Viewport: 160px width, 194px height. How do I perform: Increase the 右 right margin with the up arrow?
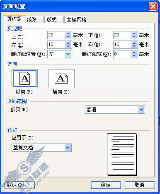(x=134, y=43)
